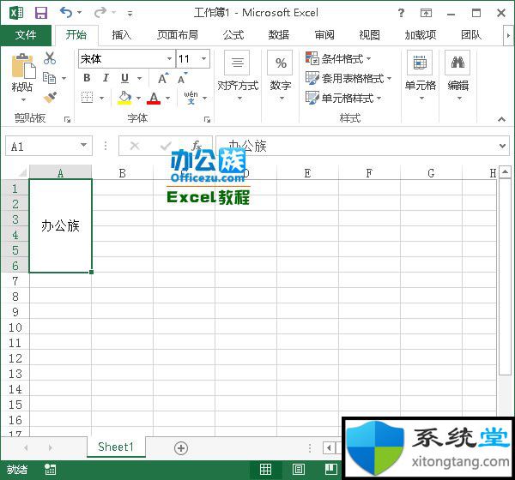515x480 pixels.
Task: Open 单元格样式 cell styles menu
Action: [x=343, y=98]
